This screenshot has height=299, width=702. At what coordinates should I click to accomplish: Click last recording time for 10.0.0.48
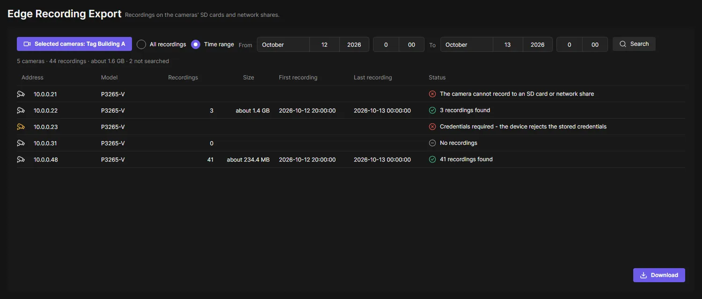382,160
